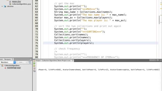Click the Avatar.java file icon
Screen dimensions: 162x91
tap(10, 2)
